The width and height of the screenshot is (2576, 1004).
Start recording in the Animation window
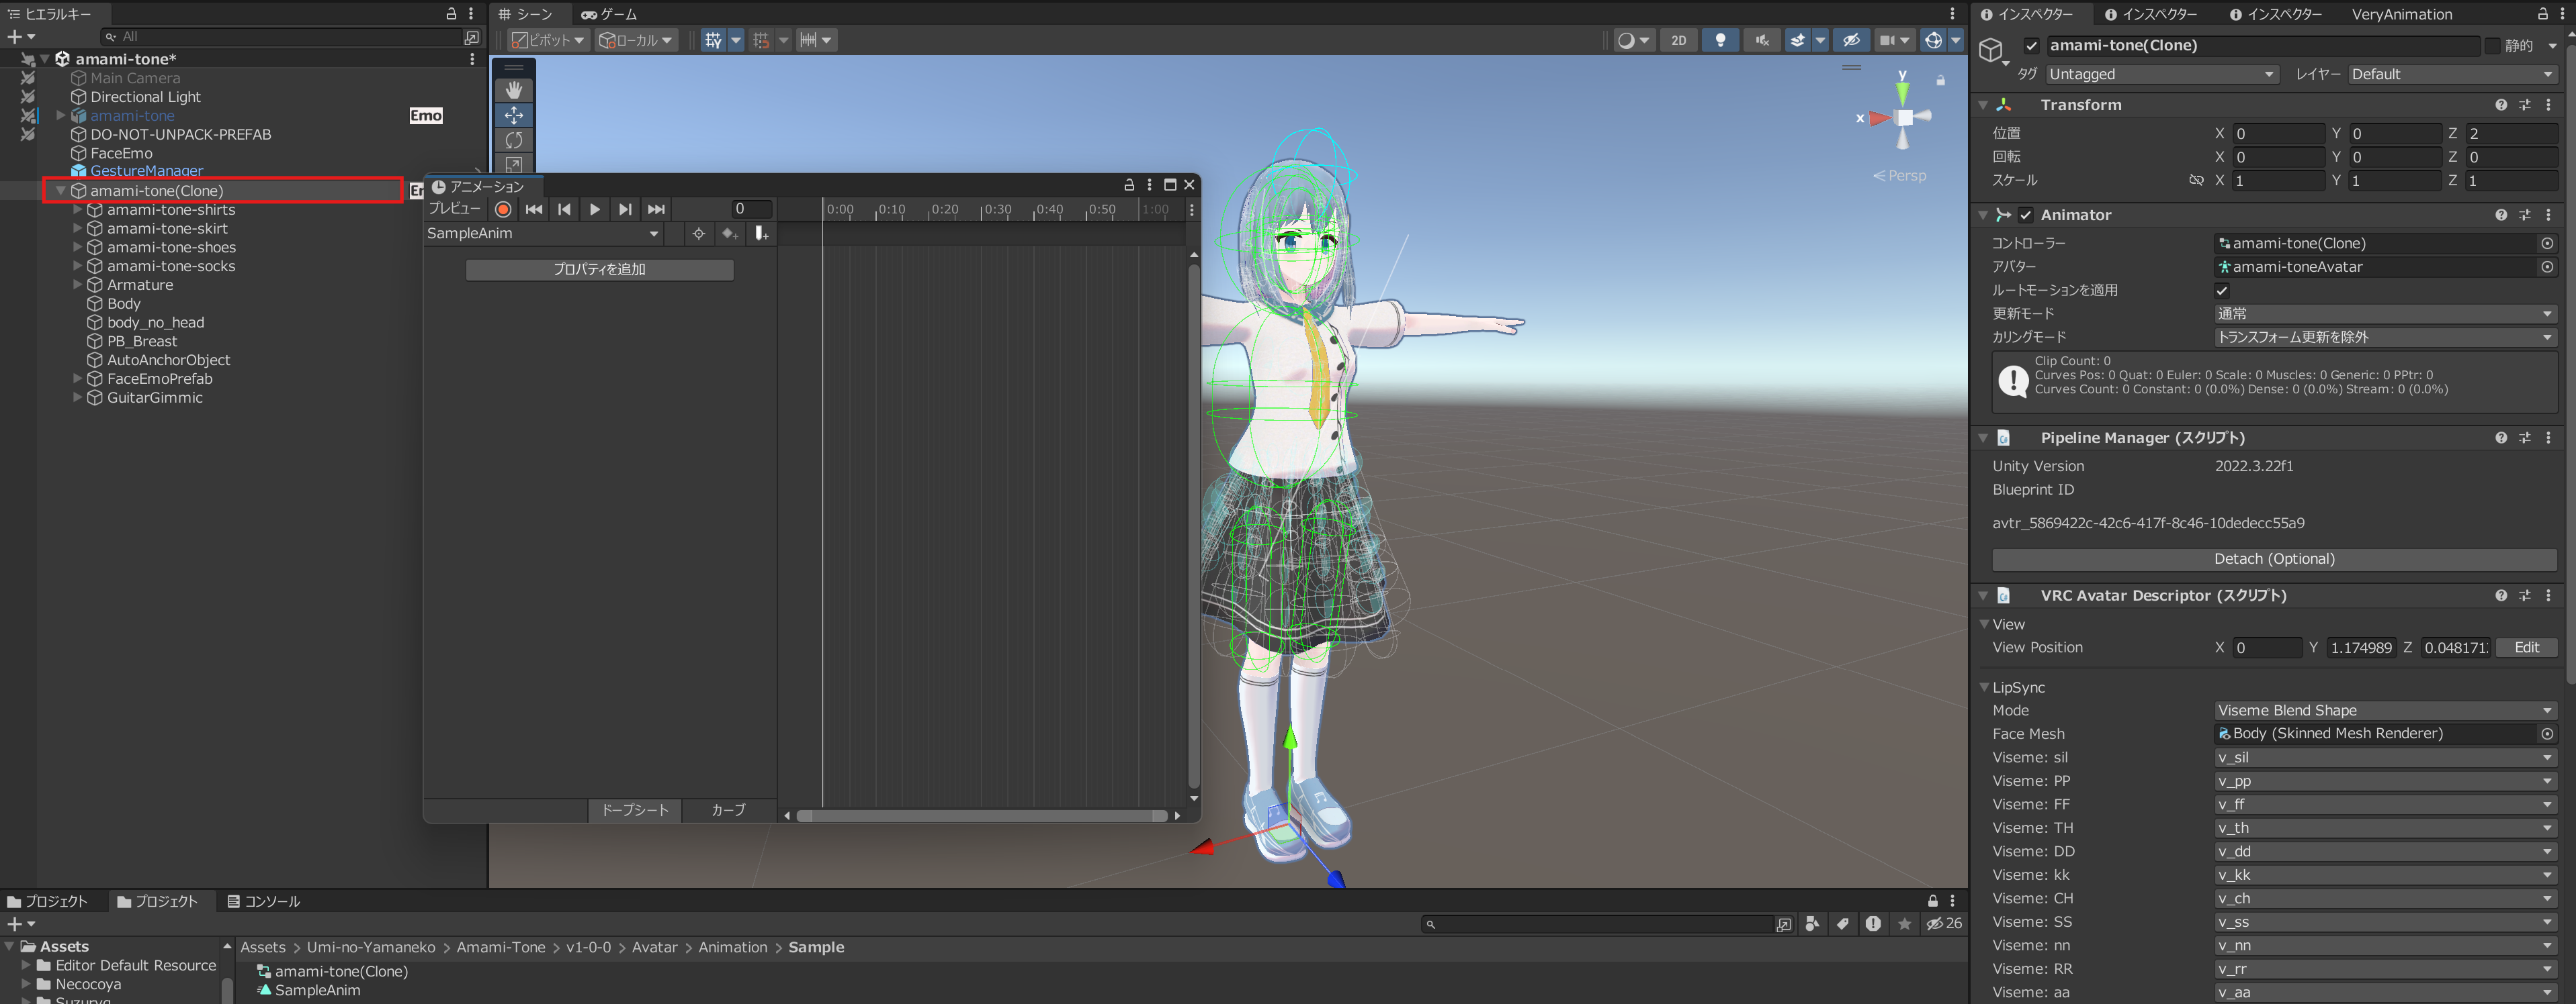tap(503, 209)
